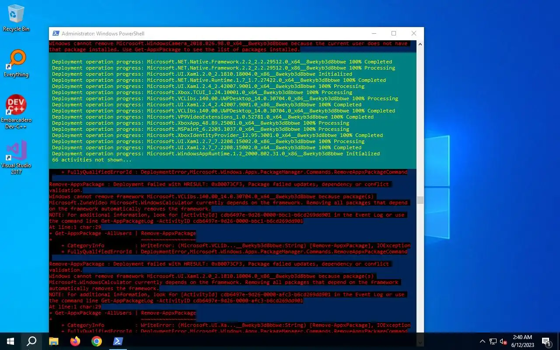
Task: Click the PowerShell scrollbar thumb
Action: tap(420, 200)
